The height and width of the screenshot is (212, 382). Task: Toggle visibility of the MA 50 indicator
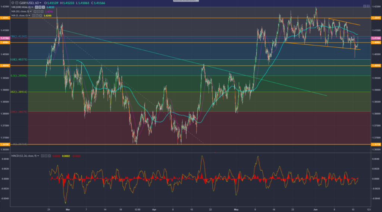(35, 12)
